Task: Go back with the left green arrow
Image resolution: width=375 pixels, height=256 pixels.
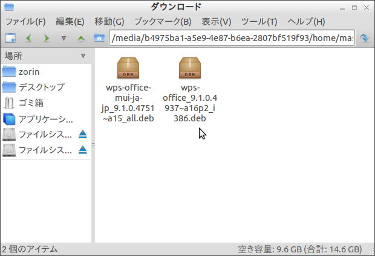Action: click(28, 38)
